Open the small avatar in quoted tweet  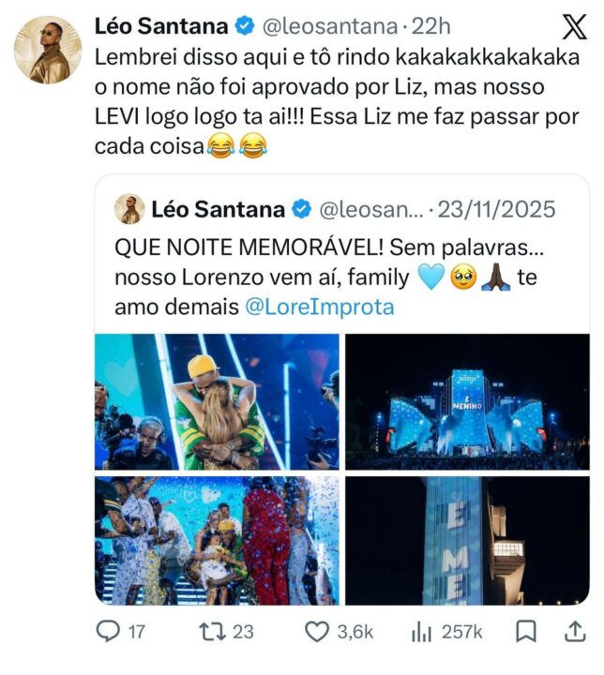pos(129,208)
